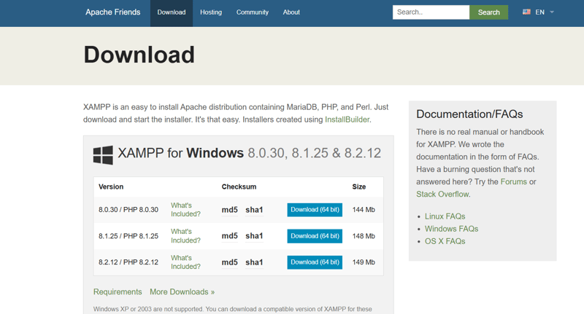This screenshot has height=314, width=584.
Task: Open Linux FAQs
Action: point(445,216)
